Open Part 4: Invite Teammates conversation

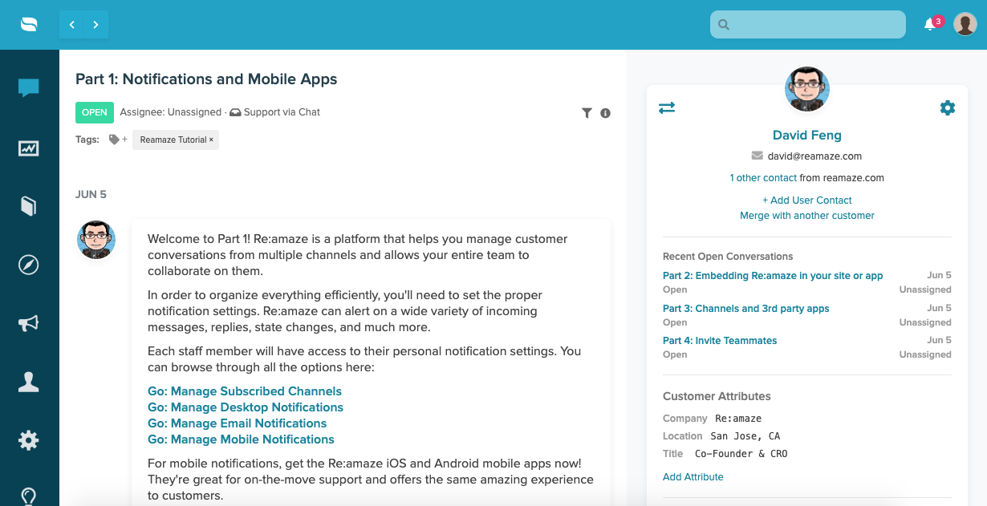[x=720, y=341]
